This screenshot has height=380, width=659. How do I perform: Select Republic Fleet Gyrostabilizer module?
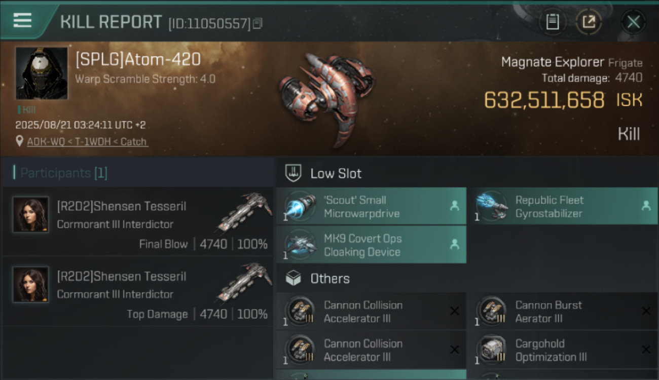[x=563, y=206]
